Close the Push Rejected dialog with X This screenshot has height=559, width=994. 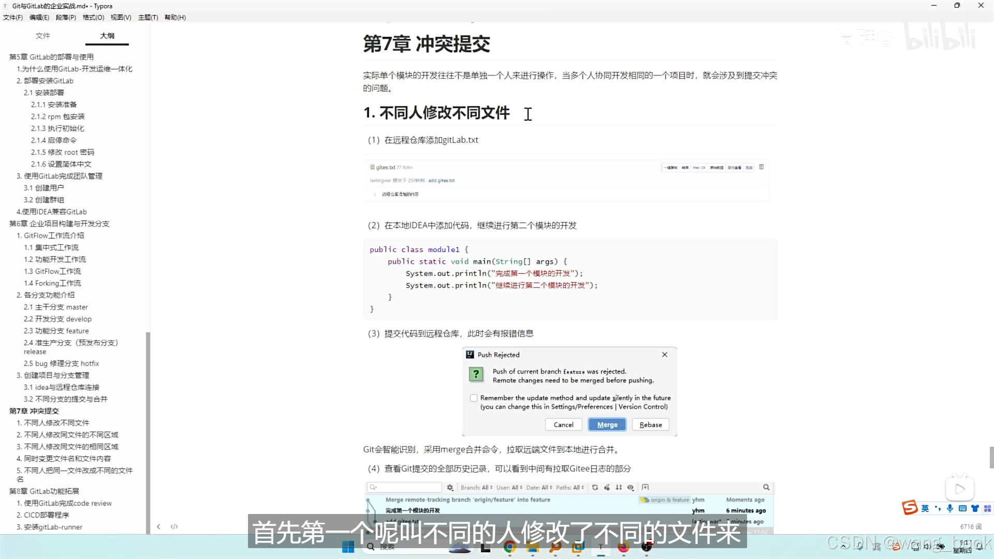[665, 355]
